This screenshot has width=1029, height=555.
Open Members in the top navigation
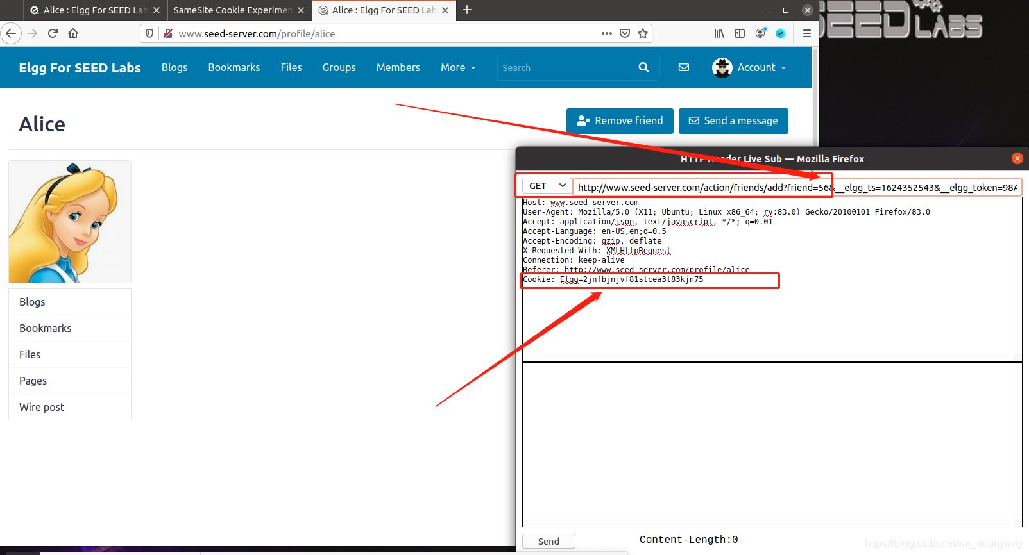point(398,67)
